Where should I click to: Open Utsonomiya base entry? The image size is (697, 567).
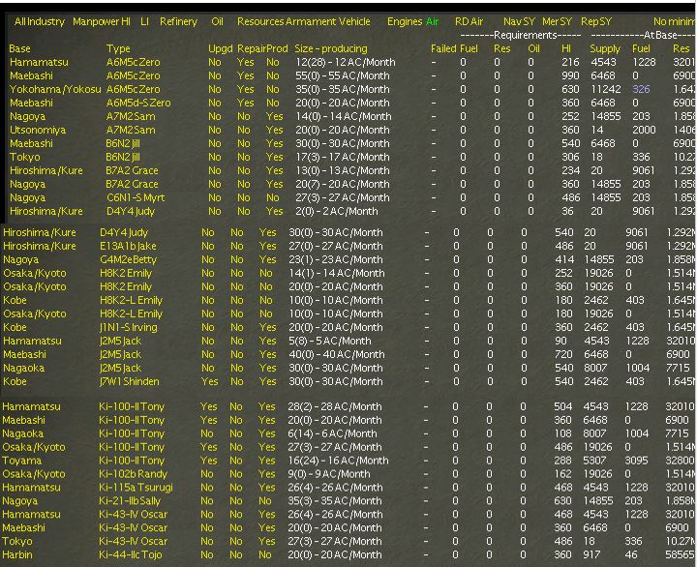pos(38,130)
